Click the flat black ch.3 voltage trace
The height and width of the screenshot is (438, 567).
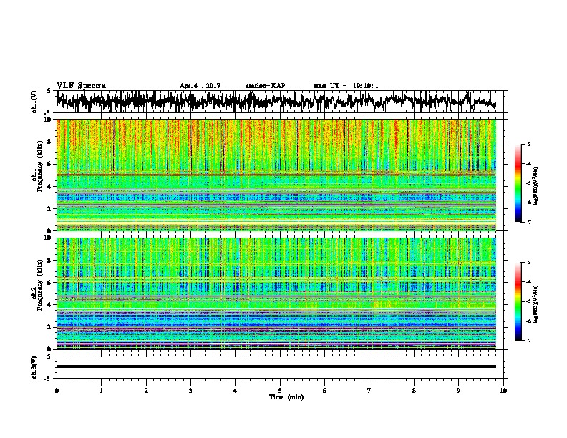pos(276,366)
